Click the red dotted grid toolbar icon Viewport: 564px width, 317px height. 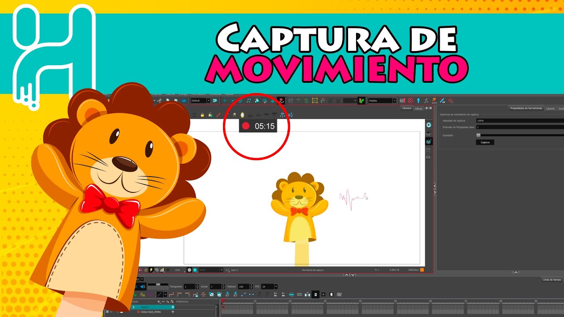click(410, 100)
